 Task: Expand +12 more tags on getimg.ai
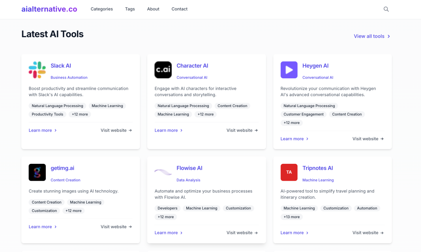(x=74, y=211)
